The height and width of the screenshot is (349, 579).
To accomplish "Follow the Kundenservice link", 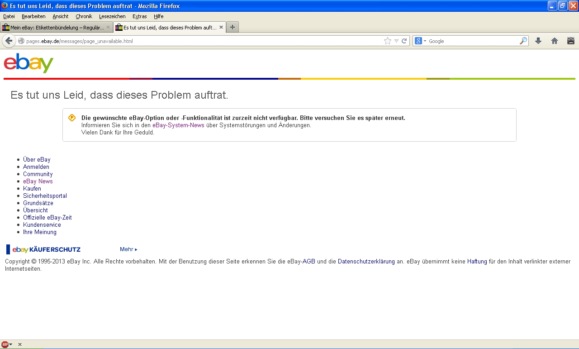I will (x=42, y=225).
